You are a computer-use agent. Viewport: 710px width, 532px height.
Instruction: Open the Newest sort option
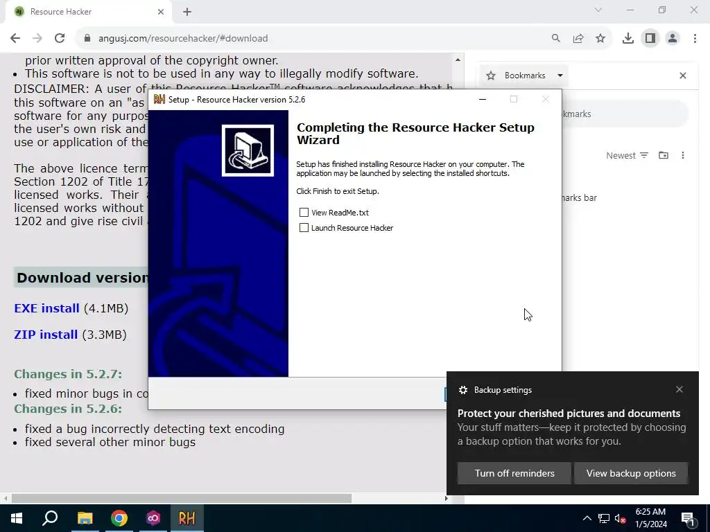[627, 156]
